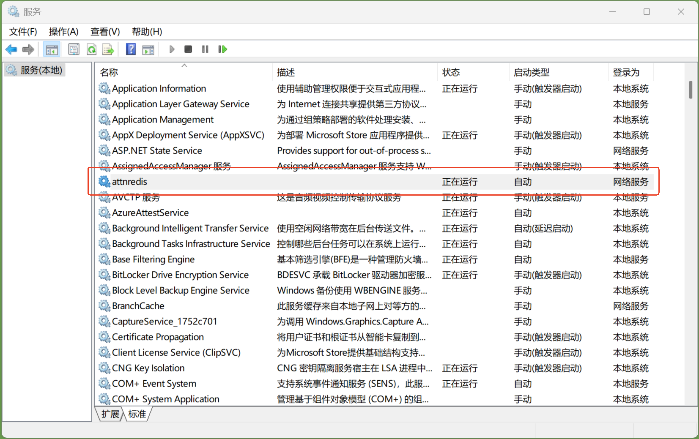Click description of CNG Key Isolation
The image size is (699, 439).
coord(355,368)
